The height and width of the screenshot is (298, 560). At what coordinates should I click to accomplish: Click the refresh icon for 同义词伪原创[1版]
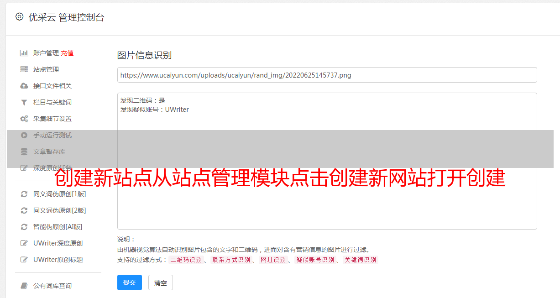24,194
